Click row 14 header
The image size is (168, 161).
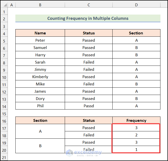pyautogui.click(x=4, y=106)
